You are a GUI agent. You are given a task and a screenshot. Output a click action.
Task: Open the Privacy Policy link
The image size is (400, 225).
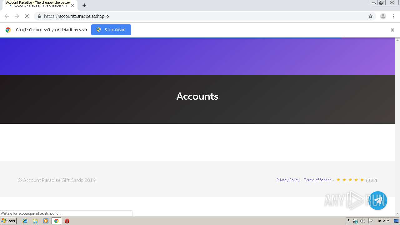click(288, 180)
